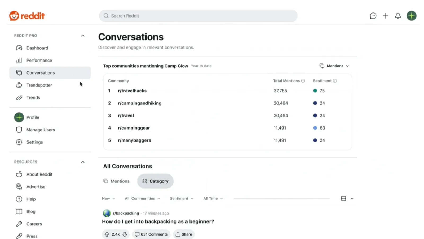Open the chat messages icon

click(x=373, y=16)
